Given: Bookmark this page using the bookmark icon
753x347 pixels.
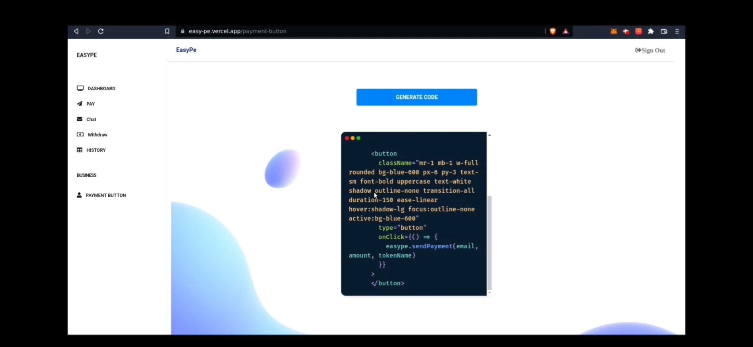Looking at the screenshot, I should pyautogui.click(x=167, y=31).
